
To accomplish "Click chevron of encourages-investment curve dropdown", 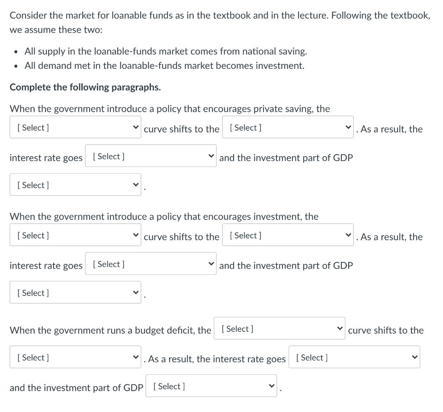I will [x=136, y=235].
